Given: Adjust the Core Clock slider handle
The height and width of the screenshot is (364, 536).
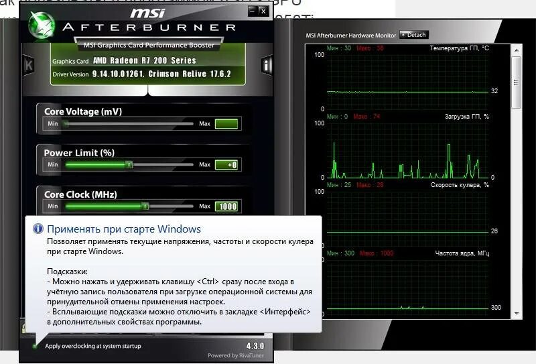Looking at the screenshot, I should pos(145,206).
